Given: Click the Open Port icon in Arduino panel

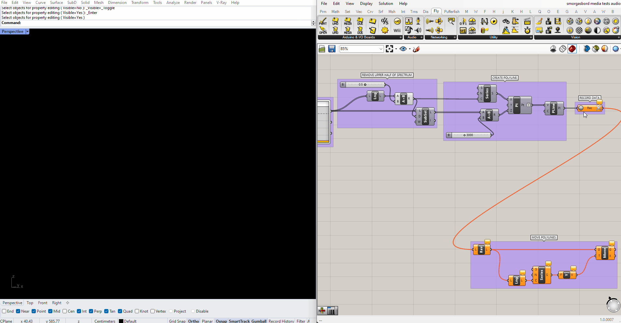Looking at the screenshot, I should click(323, 30).
